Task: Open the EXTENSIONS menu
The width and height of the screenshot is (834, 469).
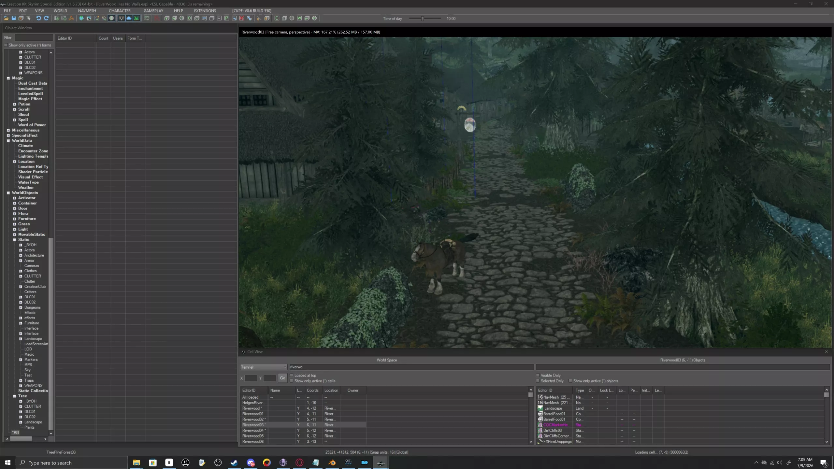Action: [x=205, y=11]
